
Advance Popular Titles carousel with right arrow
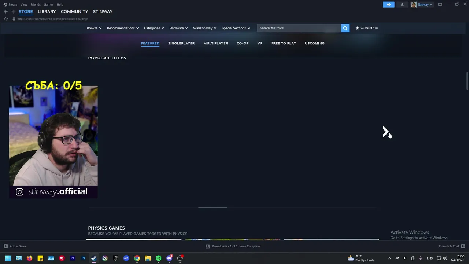coord(385,132)
